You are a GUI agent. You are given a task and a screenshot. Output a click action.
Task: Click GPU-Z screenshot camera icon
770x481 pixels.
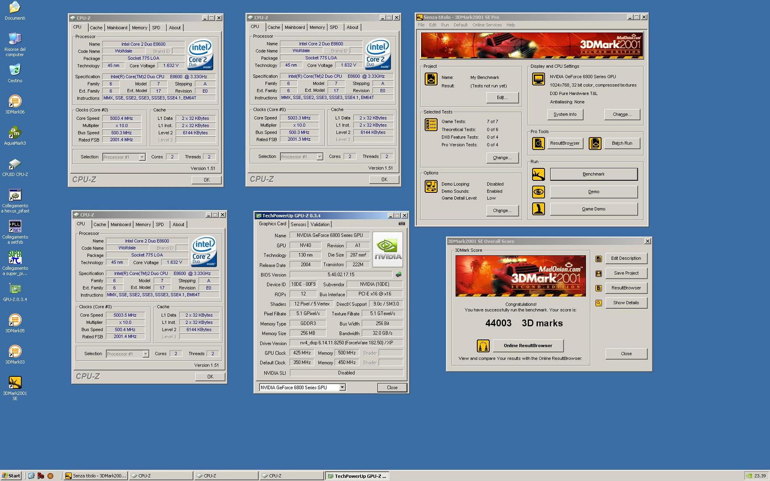click(x=401, y=224)
